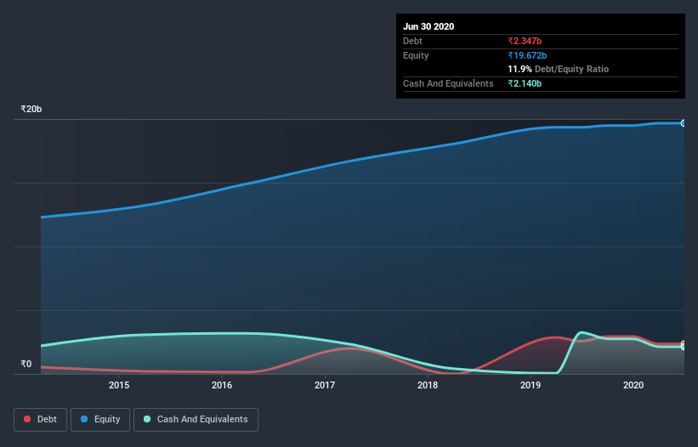Click the blue Equity endpoint marker

point(684,123)
